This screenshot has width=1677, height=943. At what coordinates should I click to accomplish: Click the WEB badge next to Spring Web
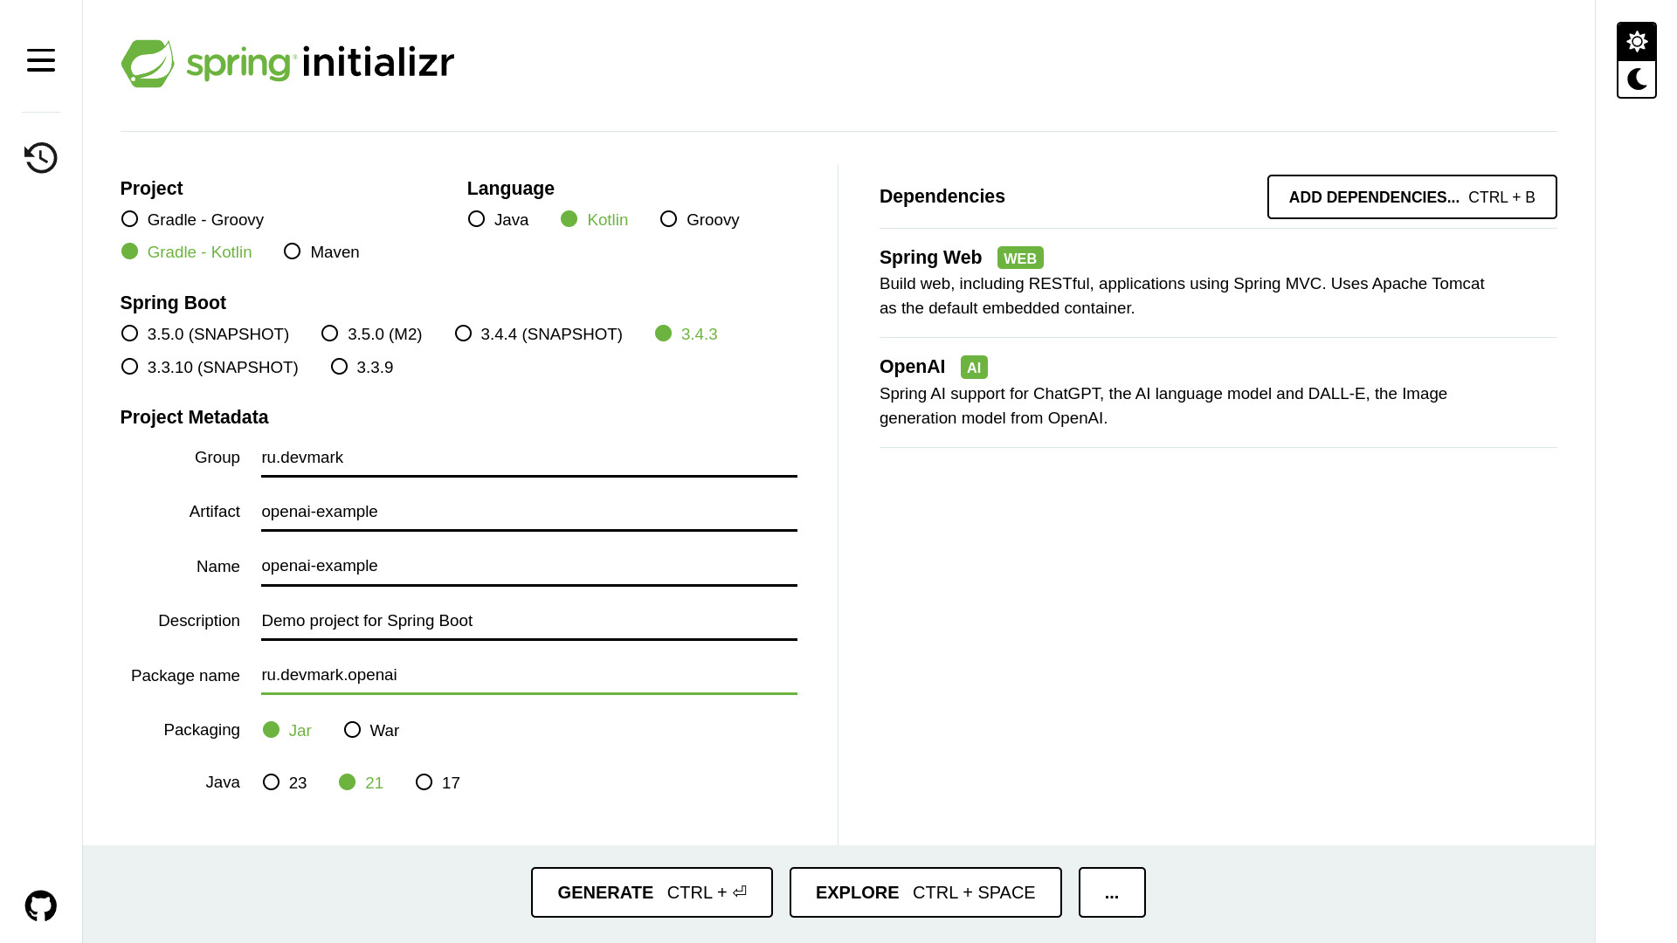pos(1020,258)
